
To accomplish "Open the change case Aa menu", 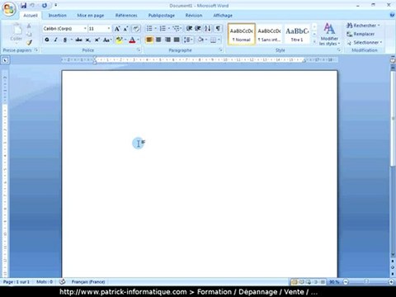I will click(x=106, y=40).
